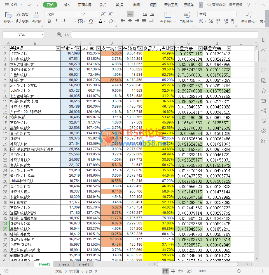Toggle eye protection mode in status bar
The width and height of the screenshot is (269, 275).
point(189,271)
